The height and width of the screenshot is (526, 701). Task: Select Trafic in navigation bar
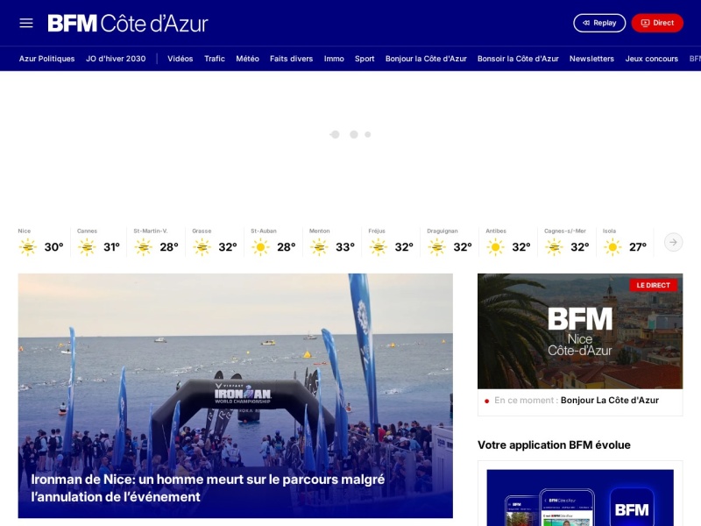215,59
